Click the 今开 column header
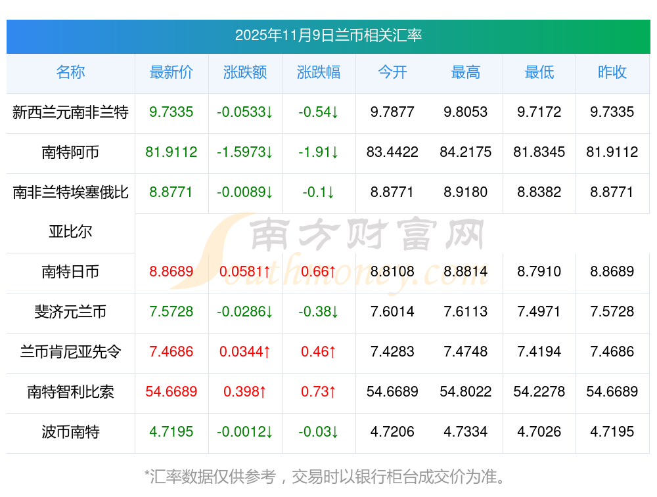 point(392,72)
